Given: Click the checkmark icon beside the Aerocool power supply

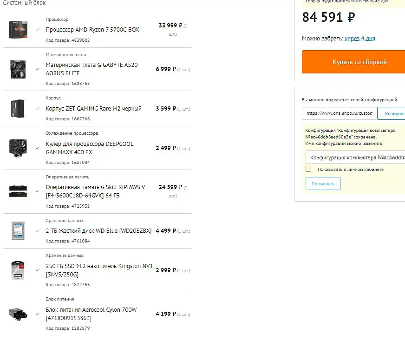Looking at the screenshot, I should [x=37, y=314].
